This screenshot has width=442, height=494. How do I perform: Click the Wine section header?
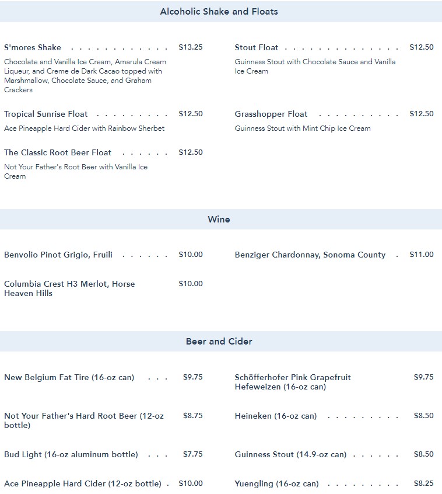(219, 220)
